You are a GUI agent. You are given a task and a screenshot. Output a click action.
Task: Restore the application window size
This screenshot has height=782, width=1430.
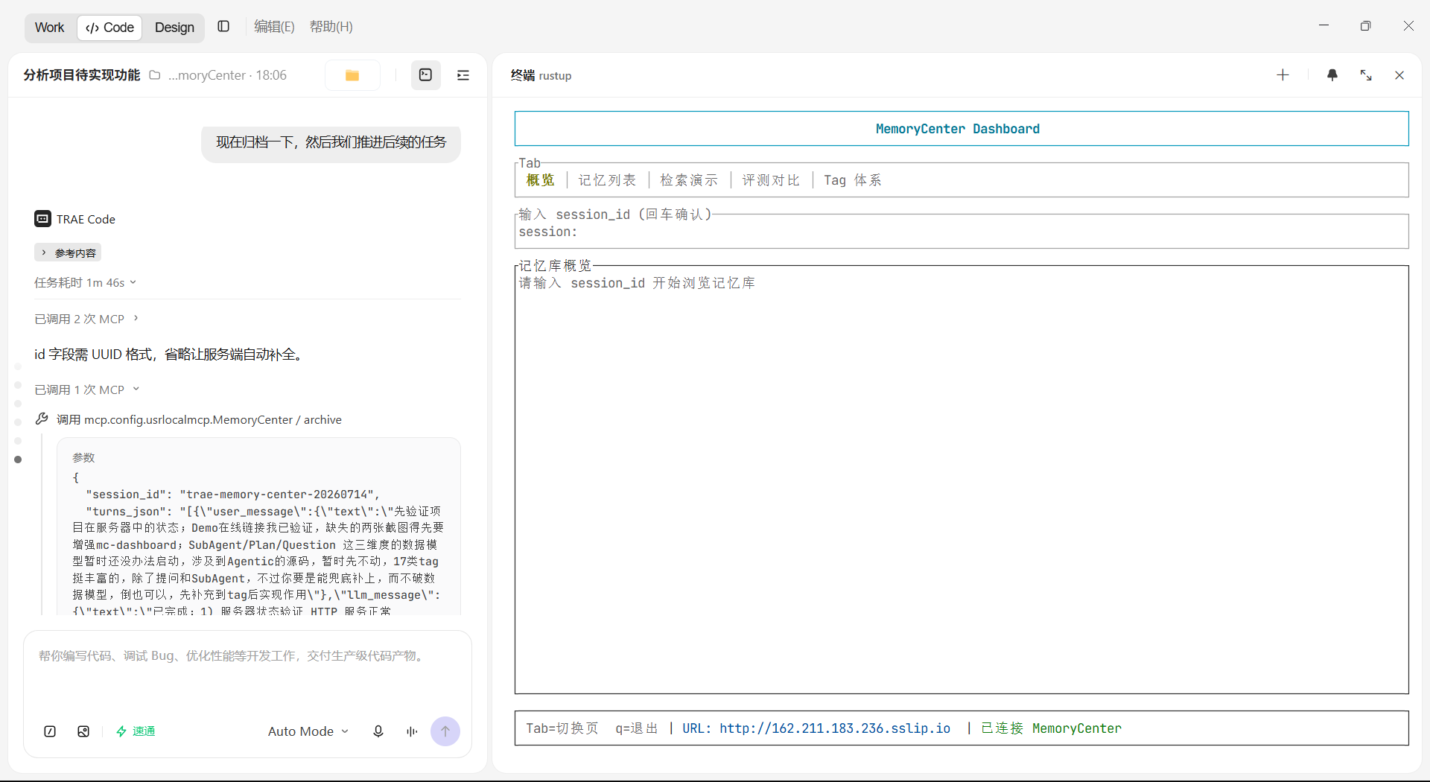pyautogui.click(x=1365, y=25)
